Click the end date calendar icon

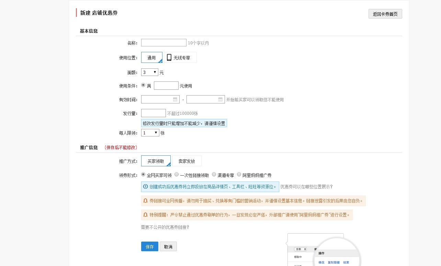220,99
